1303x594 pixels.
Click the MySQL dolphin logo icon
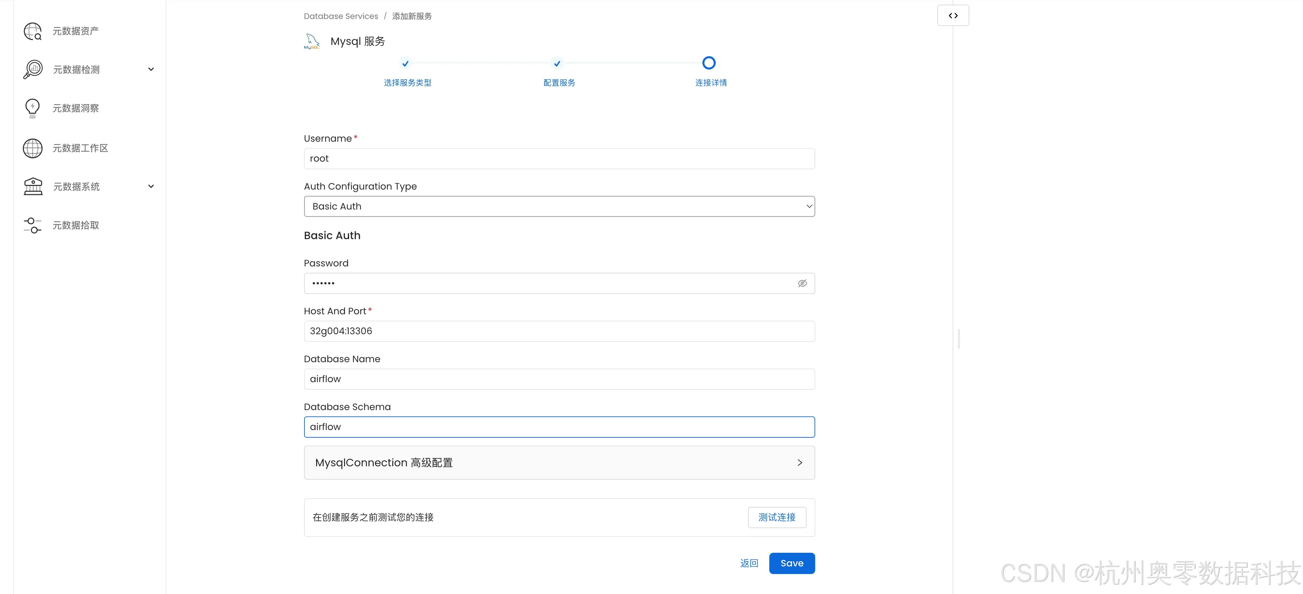(312, 42)
